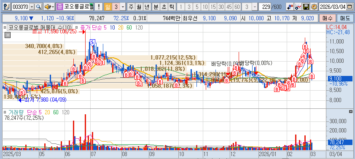Open the indicator line-chart add icon

click(298, 7)
